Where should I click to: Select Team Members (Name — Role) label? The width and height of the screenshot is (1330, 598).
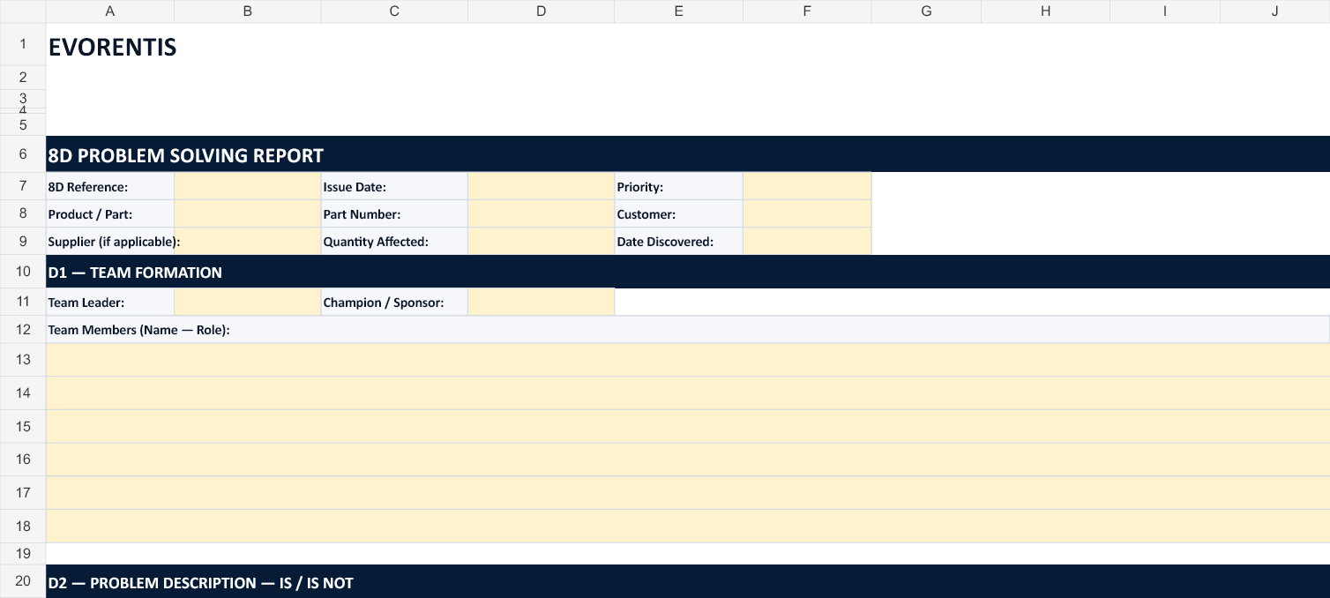(688, 329)
